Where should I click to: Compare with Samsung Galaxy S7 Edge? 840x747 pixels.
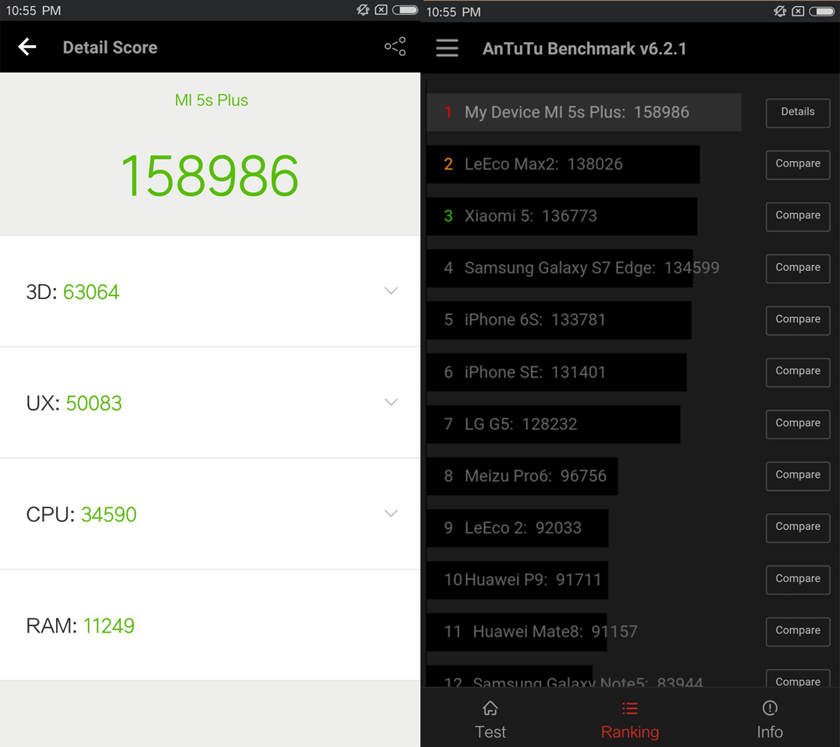point(798,268)
